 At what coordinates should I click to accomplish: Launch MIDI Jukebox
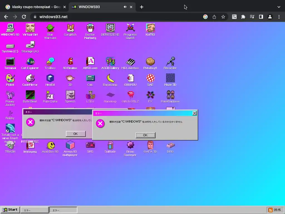(130, 64)
